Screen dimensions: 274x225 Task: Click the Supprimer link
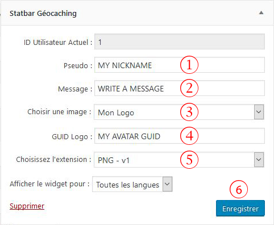click(27, 206)
